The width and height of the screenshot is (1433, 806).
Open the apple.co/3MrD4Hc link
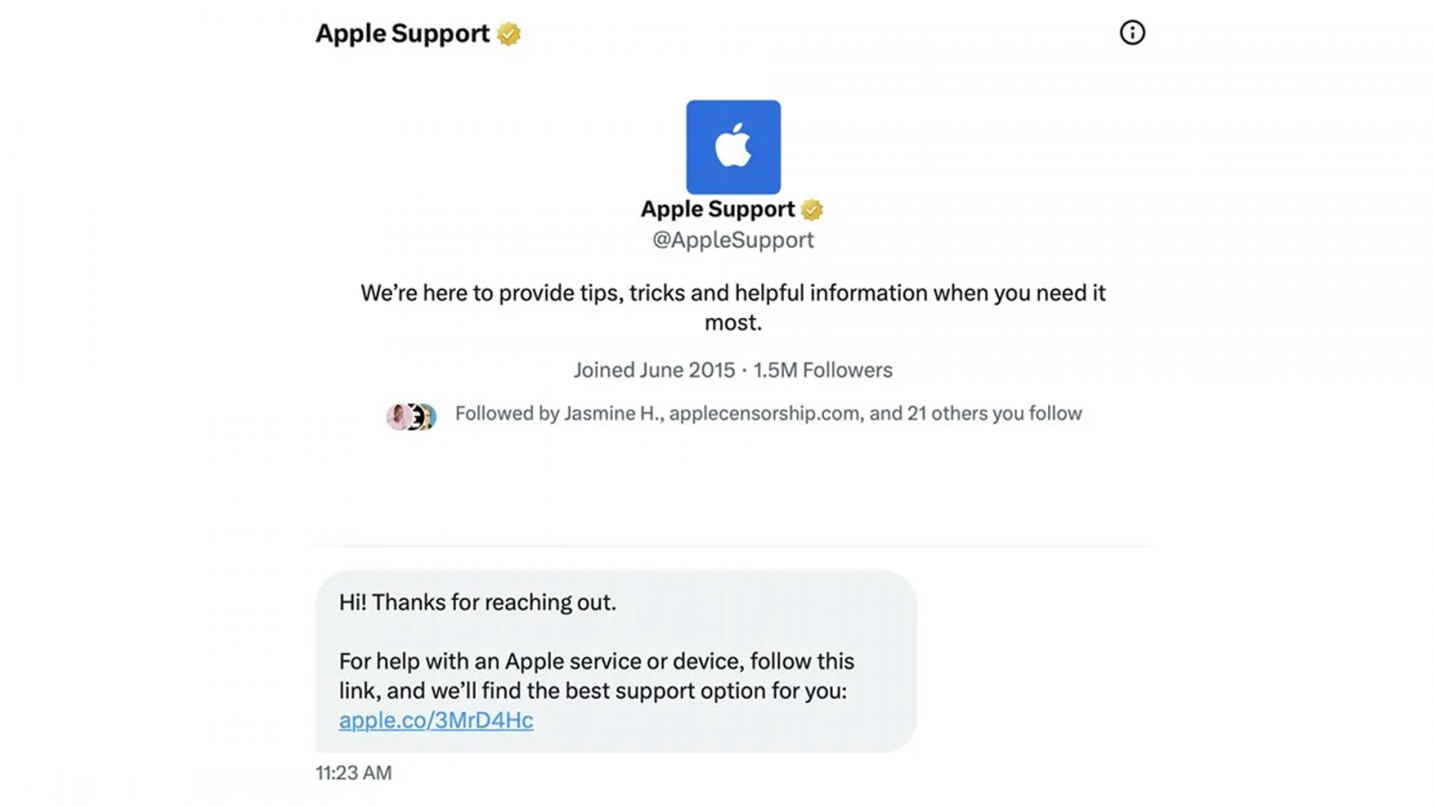coord(436,720)
